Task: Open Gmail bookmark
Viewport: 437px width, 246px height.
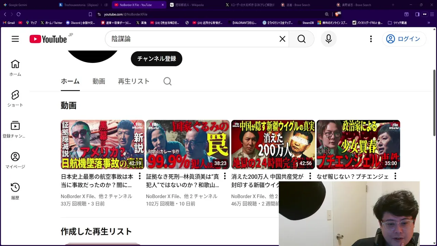Action: pos(9,23)
